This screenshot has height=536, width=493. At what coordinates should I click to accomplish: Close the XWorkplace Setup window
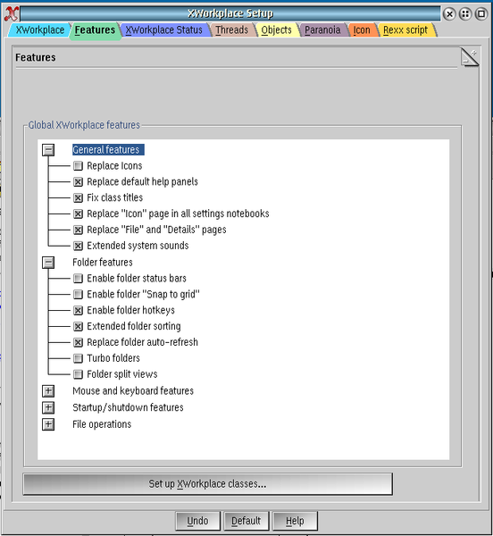[x=449, y=14]
